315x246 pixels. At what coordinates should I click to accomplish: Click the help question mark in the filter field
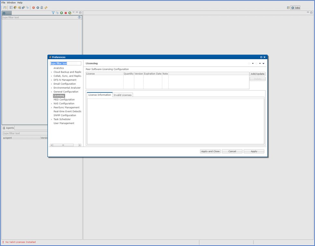(x=79, y=17)
